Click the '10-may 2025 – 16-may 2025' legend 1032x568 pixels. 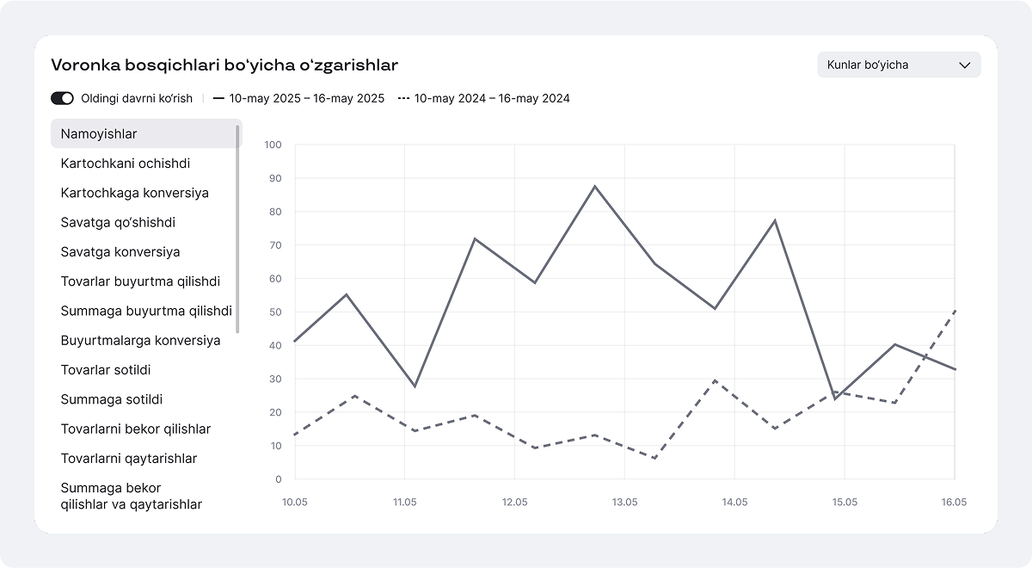tap(298, 98)
